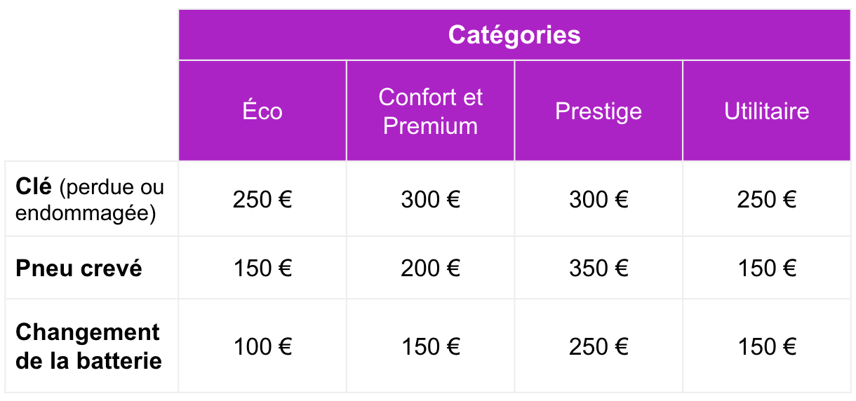The width and height of the screenshot is (856, 401).
Task: Click the Prestige tire price 350 €
Action: (598, 268)
